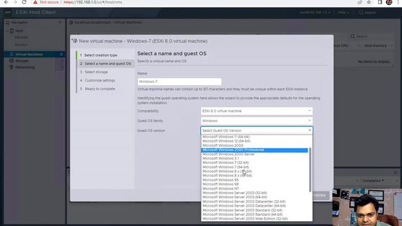Go back with browser back arrow
This screenshot has width=402, height=226.
(6, 3)
